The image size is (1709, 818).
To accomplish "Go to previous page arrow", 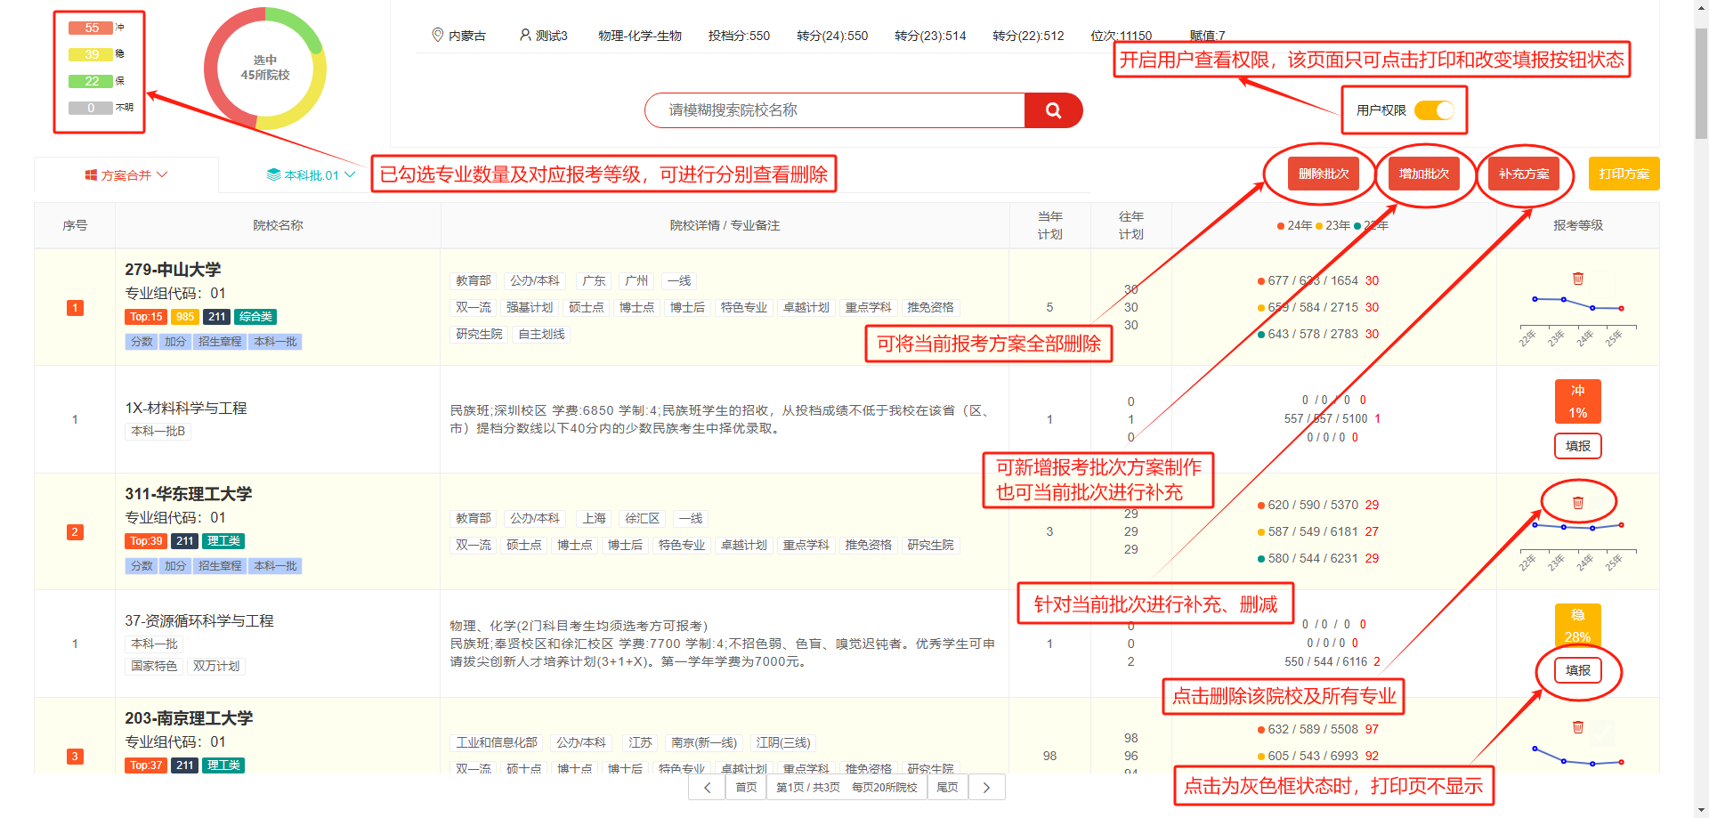I will pyautogui.click(x=707, y=787).
